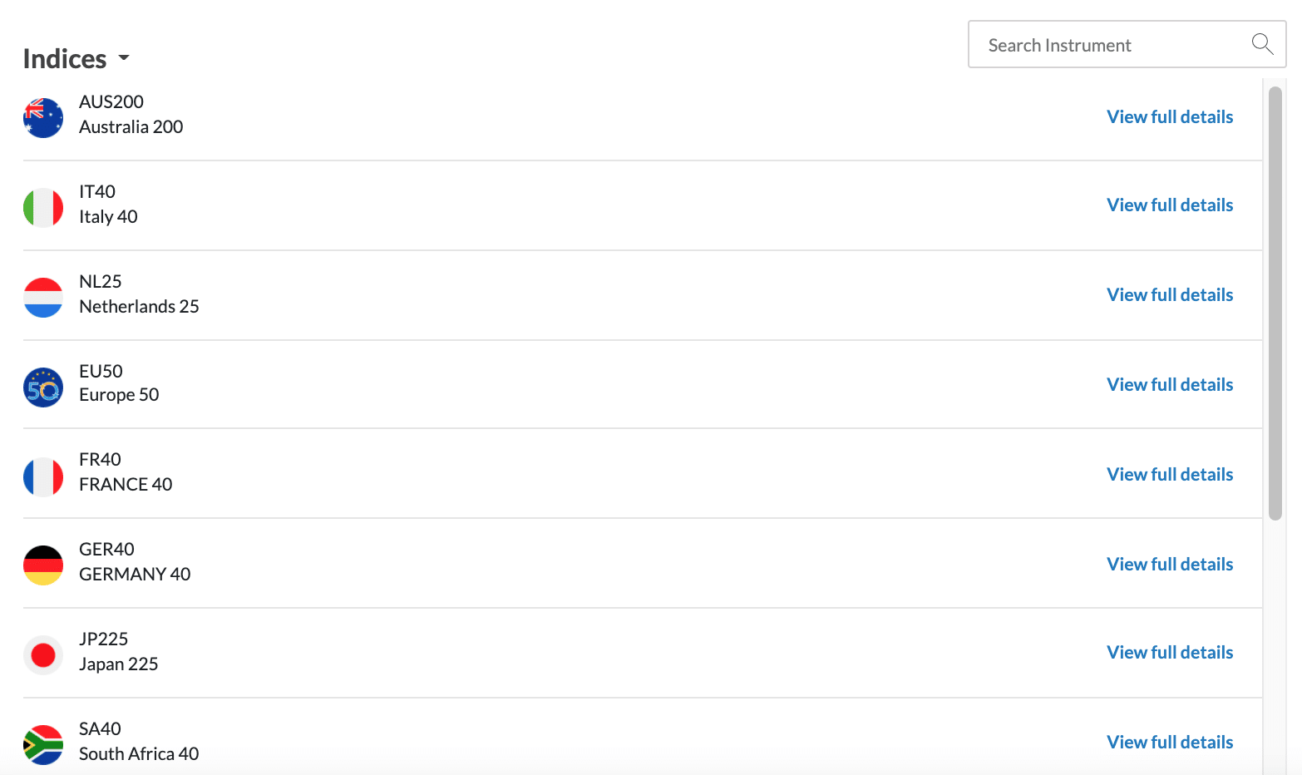Open full details of Netherlands 25
Image resolution: width=1302 pixels, height=775 pixels.
pyautogui.click(x=1170, y=295)
